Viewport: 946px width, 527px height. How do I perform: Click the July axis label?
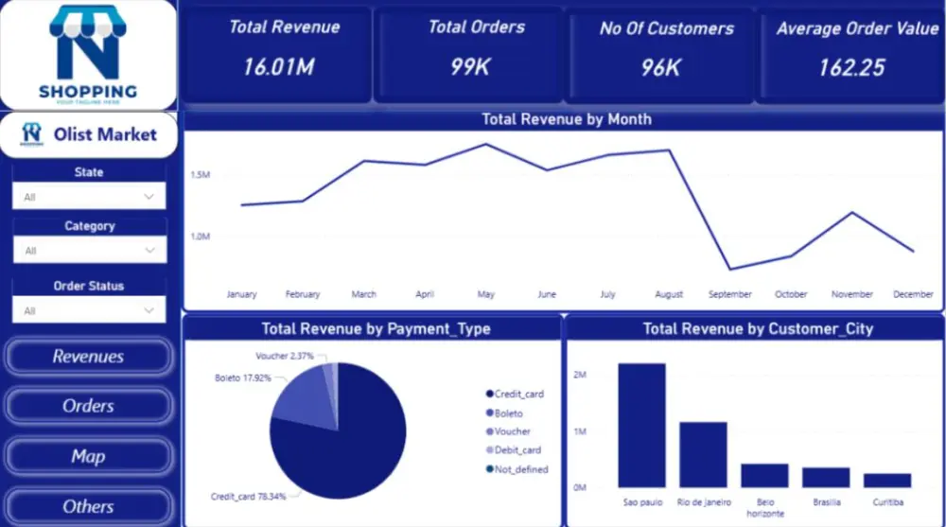click(x=607, y=294)
